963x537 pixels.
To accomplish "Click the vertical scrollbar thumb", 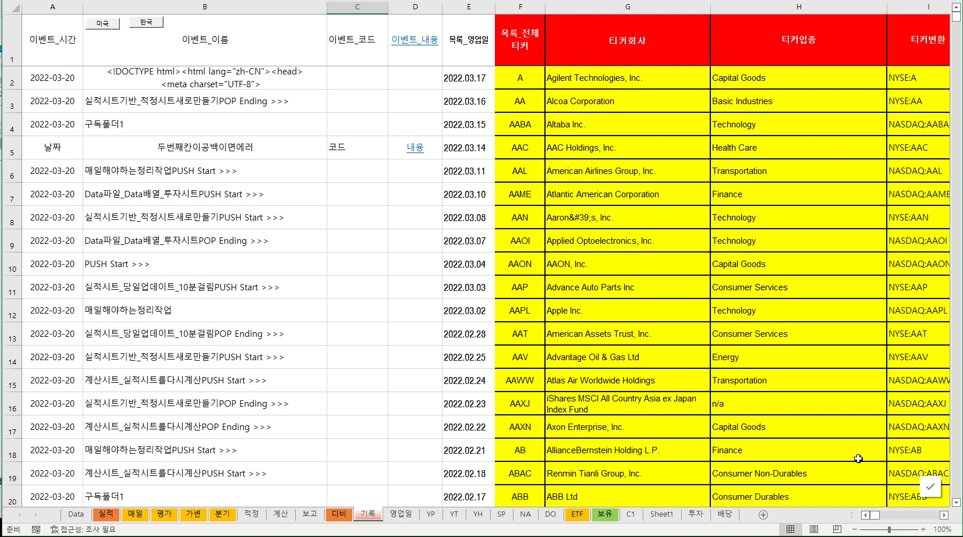I will pos(956,16).
